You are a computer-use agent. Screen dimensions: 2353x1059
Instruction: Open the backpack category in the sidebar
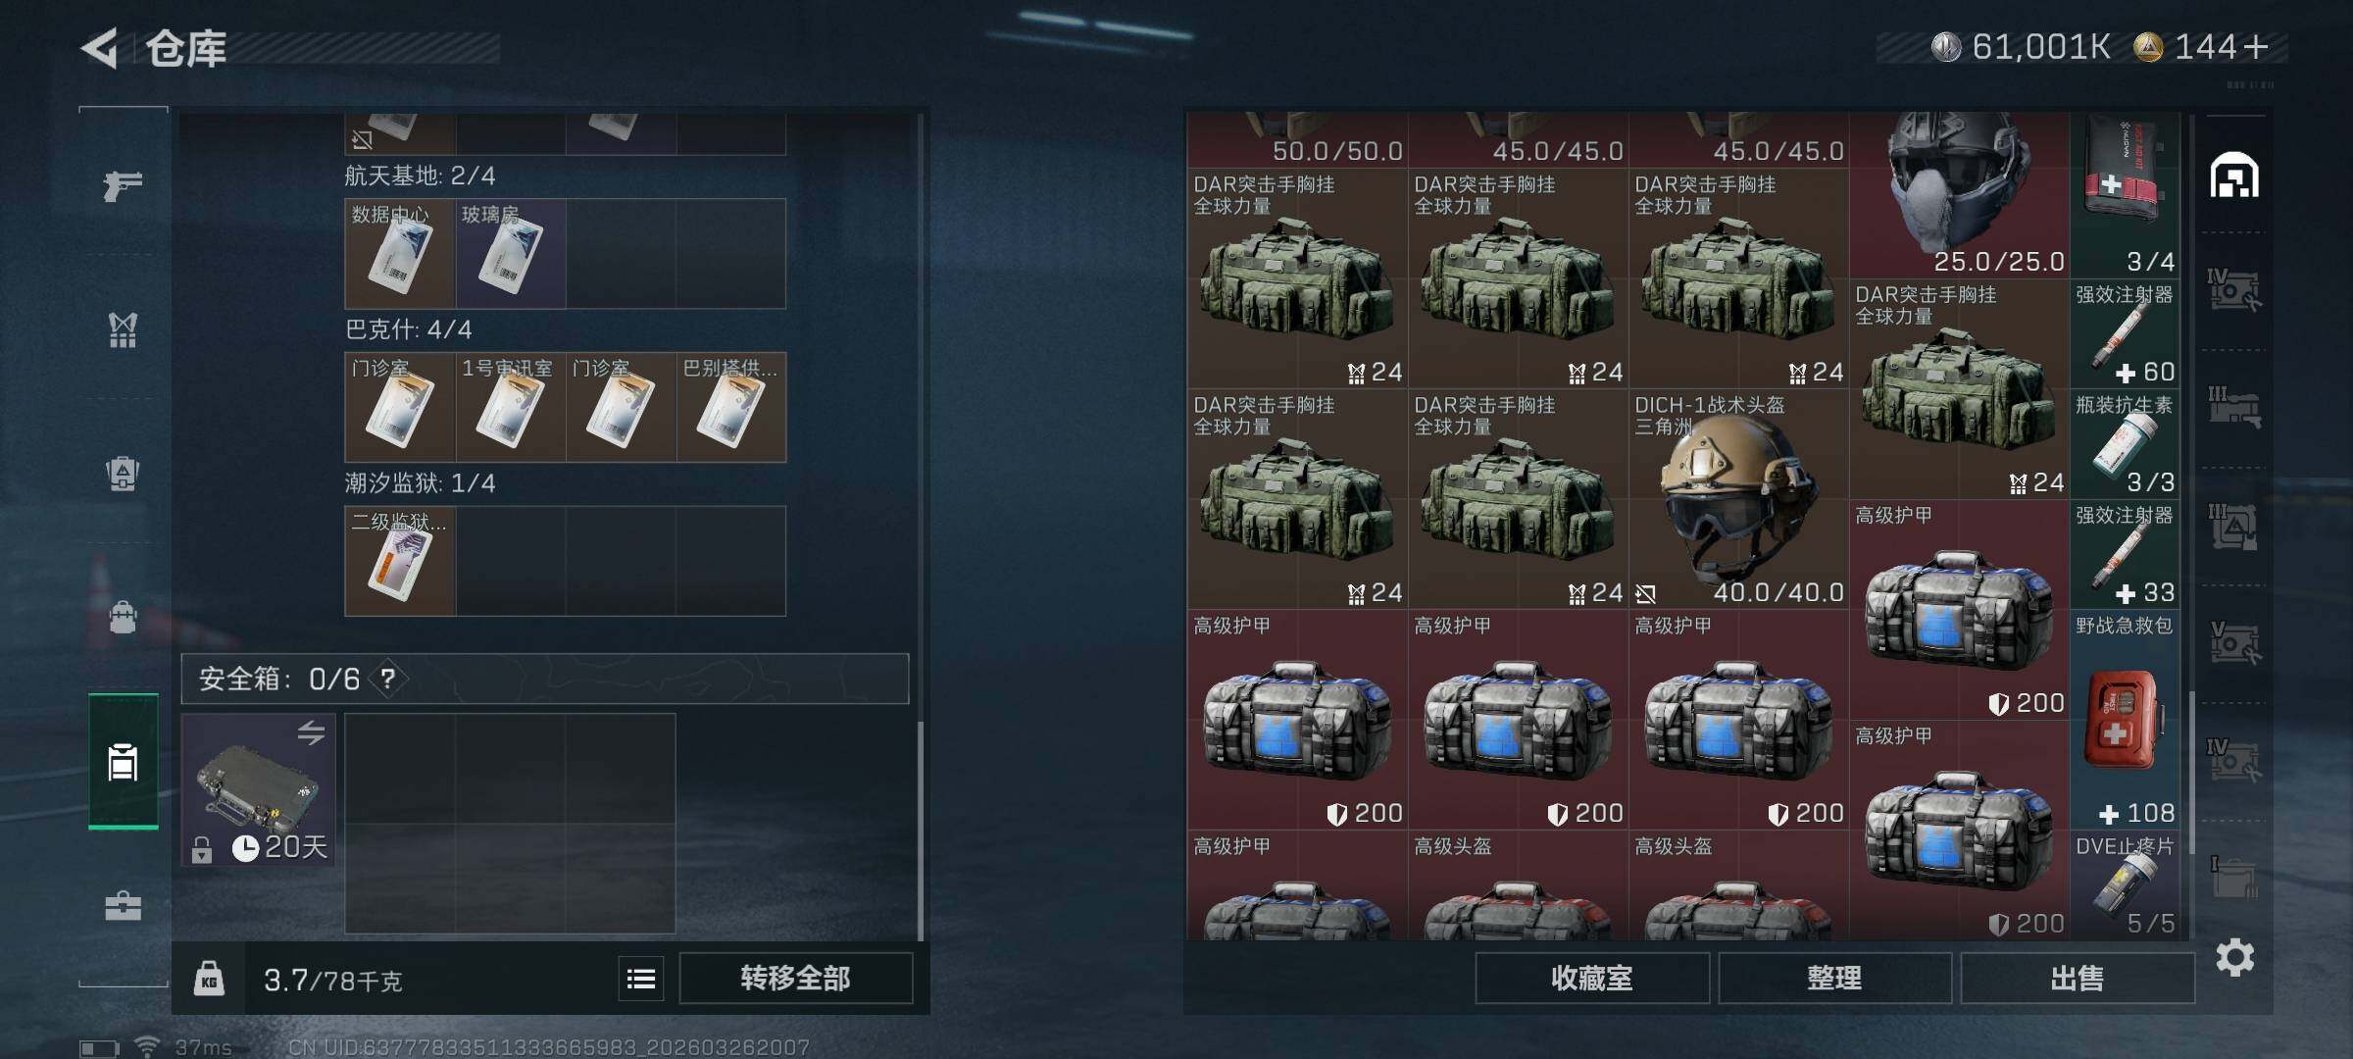[123, 474]
